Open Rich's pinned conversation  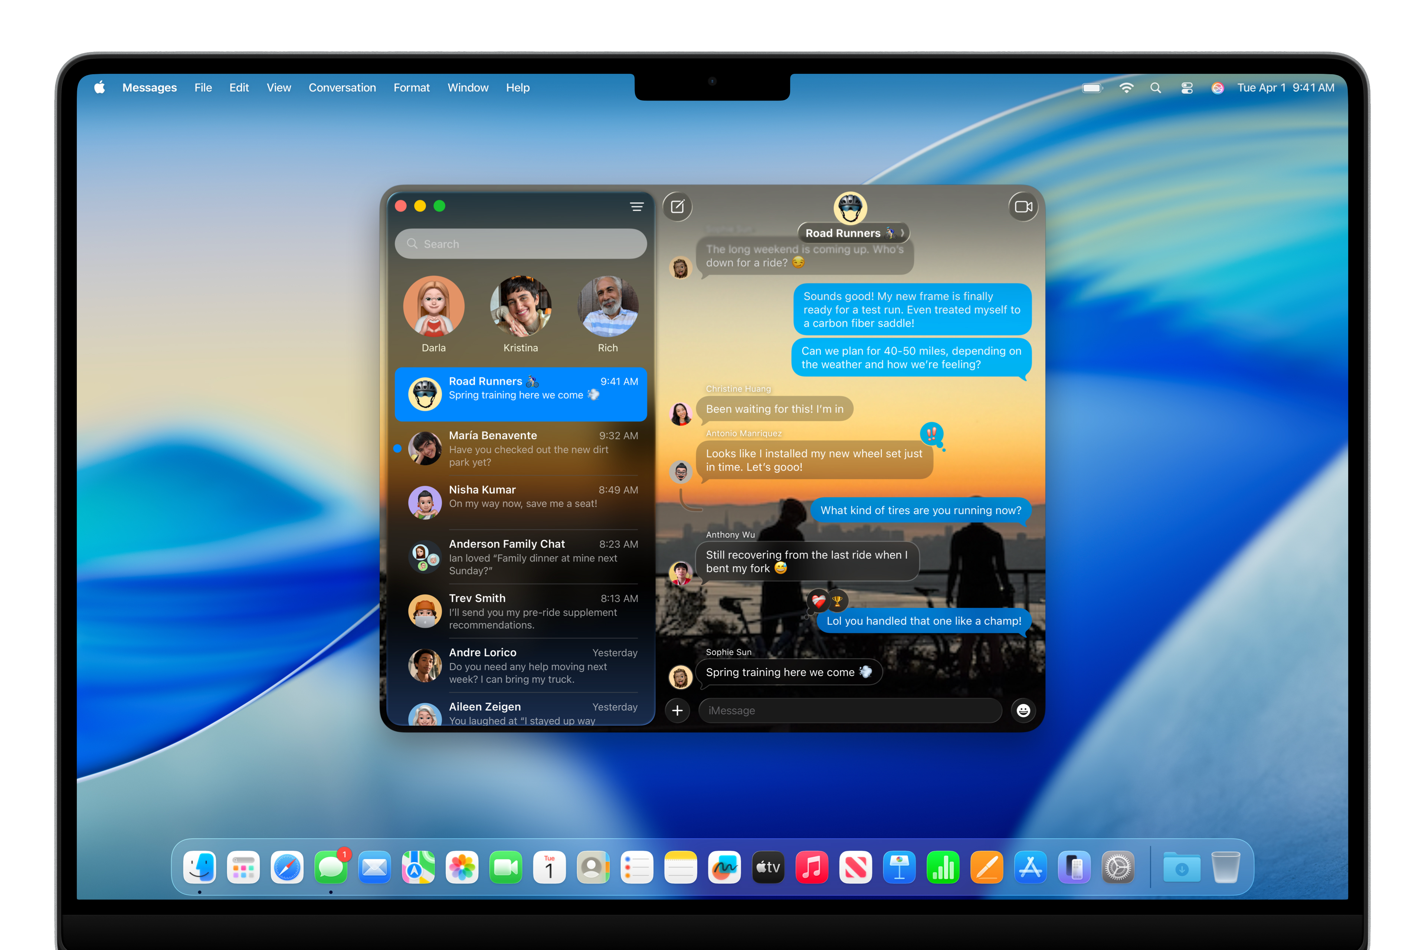click(x=608, y=306)
